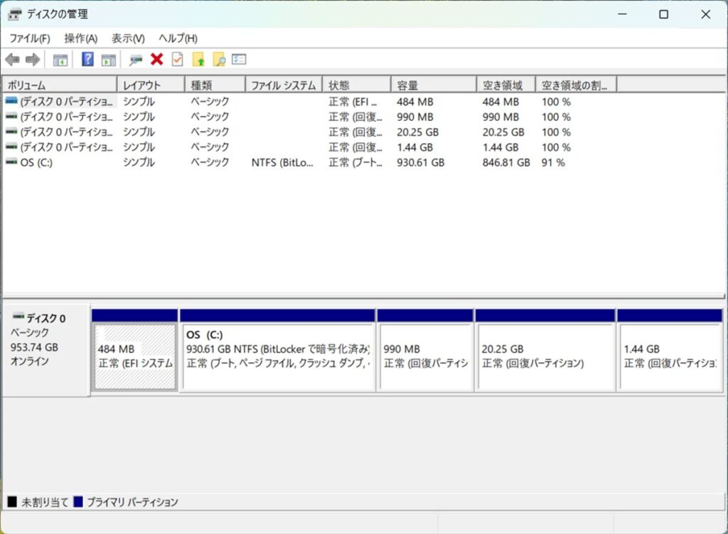Open the ヘルプ(H) menu

point(178,38)
